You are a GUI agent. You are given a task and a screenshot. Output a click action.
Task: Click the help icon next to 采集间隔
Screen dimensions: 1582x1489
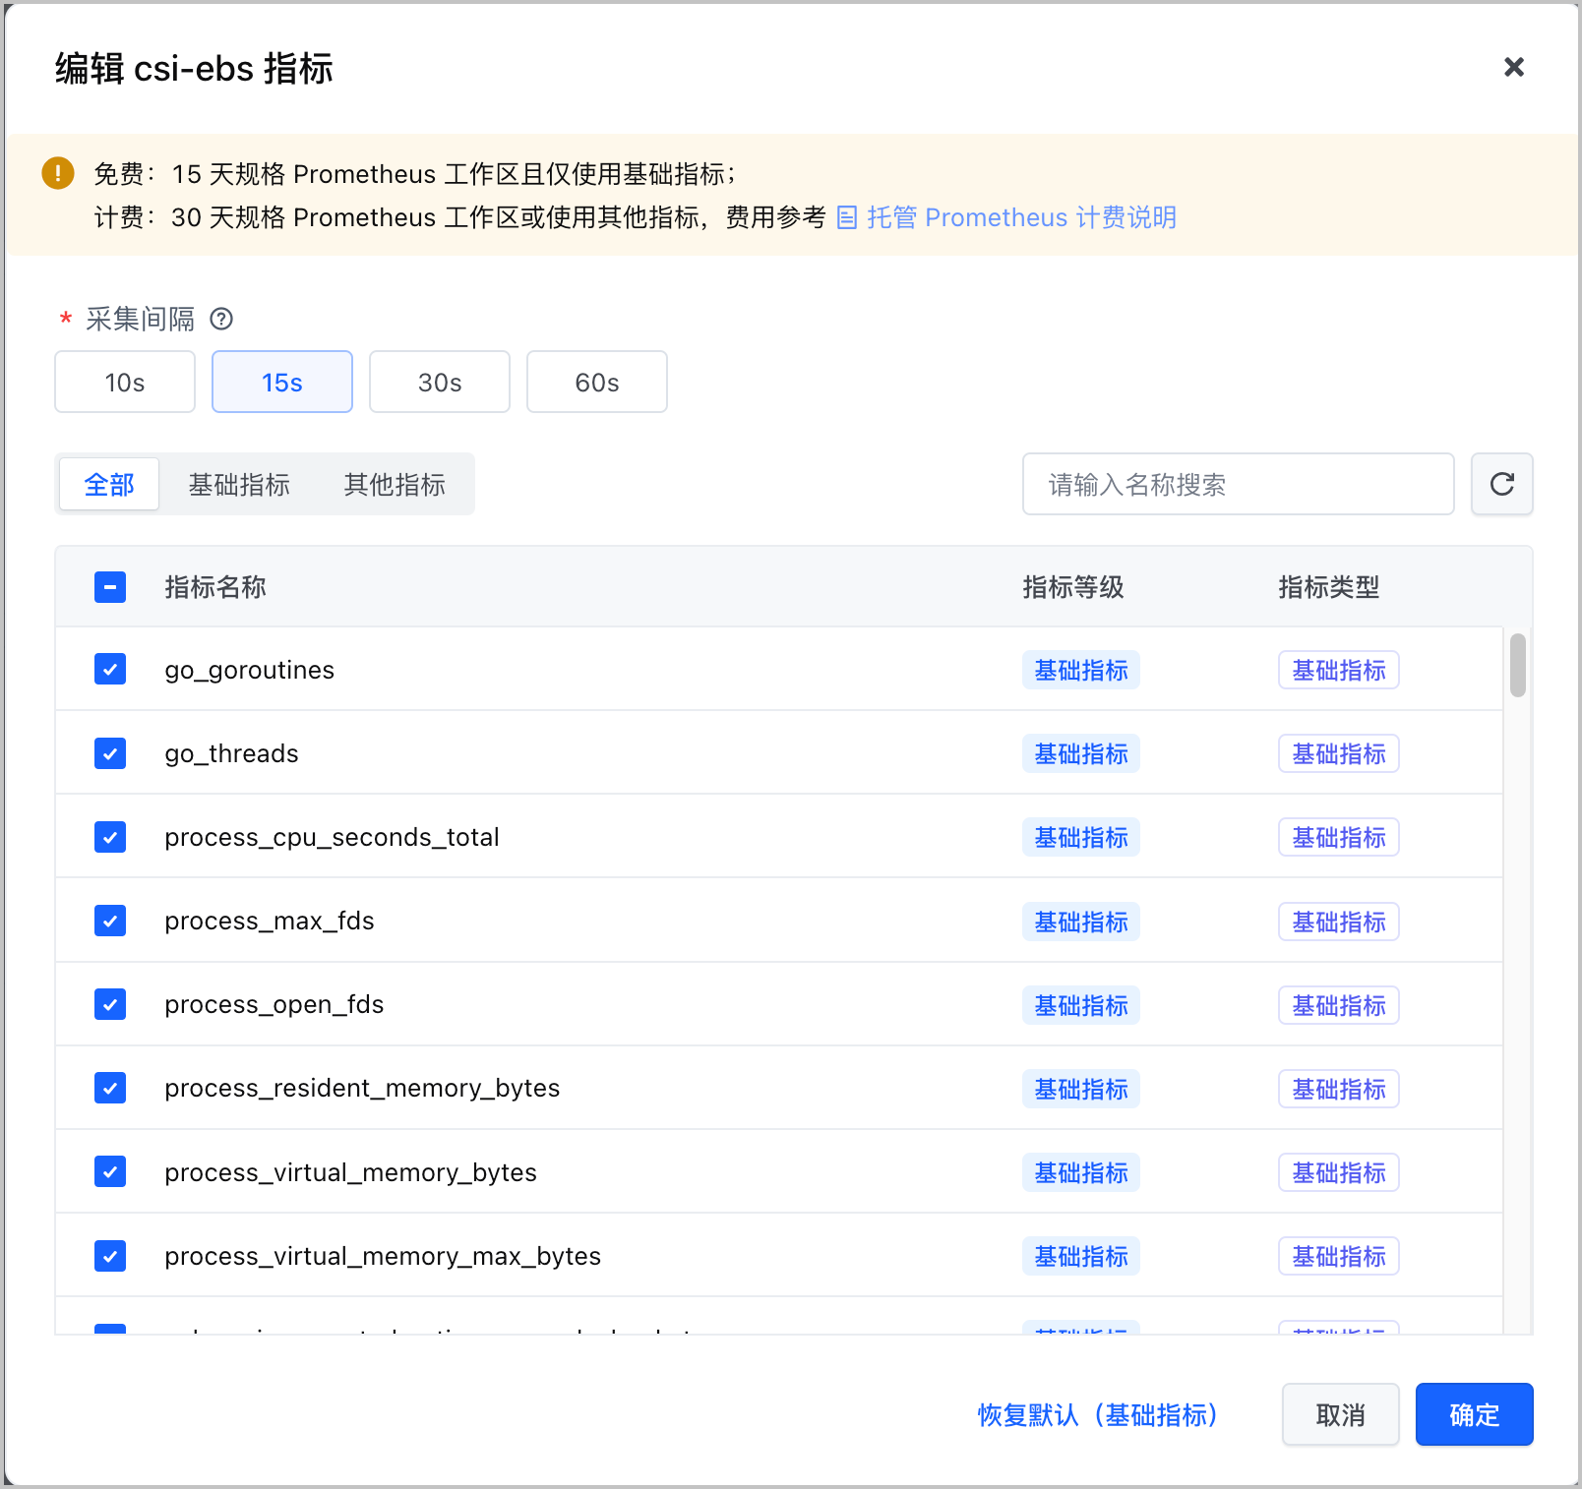click(x=221, y=319)
